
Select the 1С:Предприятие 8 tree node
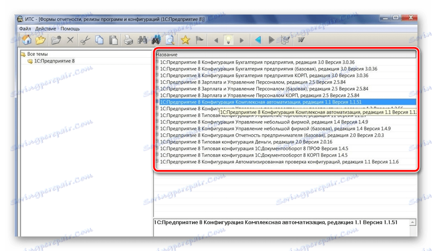point(54,61)
